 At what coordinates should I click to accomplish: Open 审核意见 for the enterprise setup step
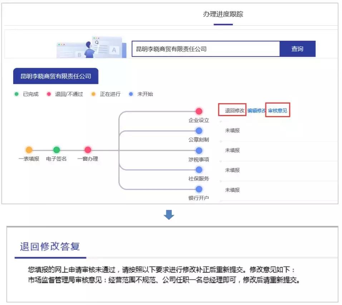(x=278, y=110)
